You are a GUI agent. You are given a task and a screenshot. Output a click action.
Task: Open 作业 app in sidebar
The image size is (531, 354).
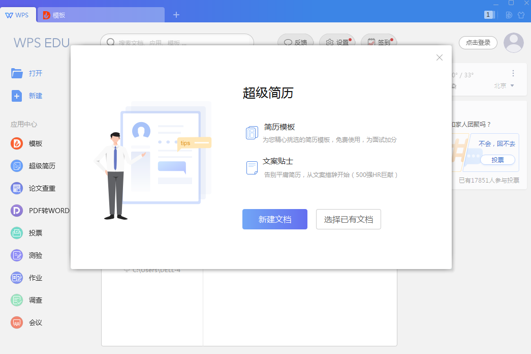27,278
